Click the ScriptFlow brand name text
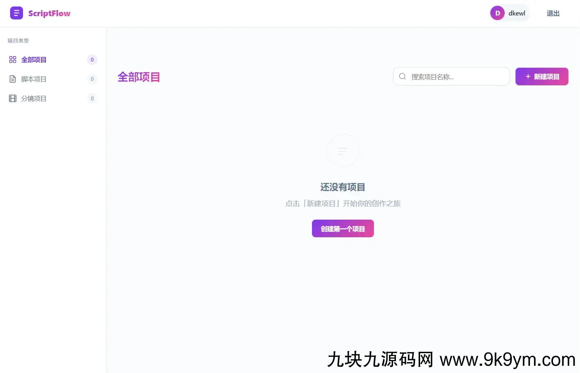This screenshot has height=373, width=580. [49, 13]
